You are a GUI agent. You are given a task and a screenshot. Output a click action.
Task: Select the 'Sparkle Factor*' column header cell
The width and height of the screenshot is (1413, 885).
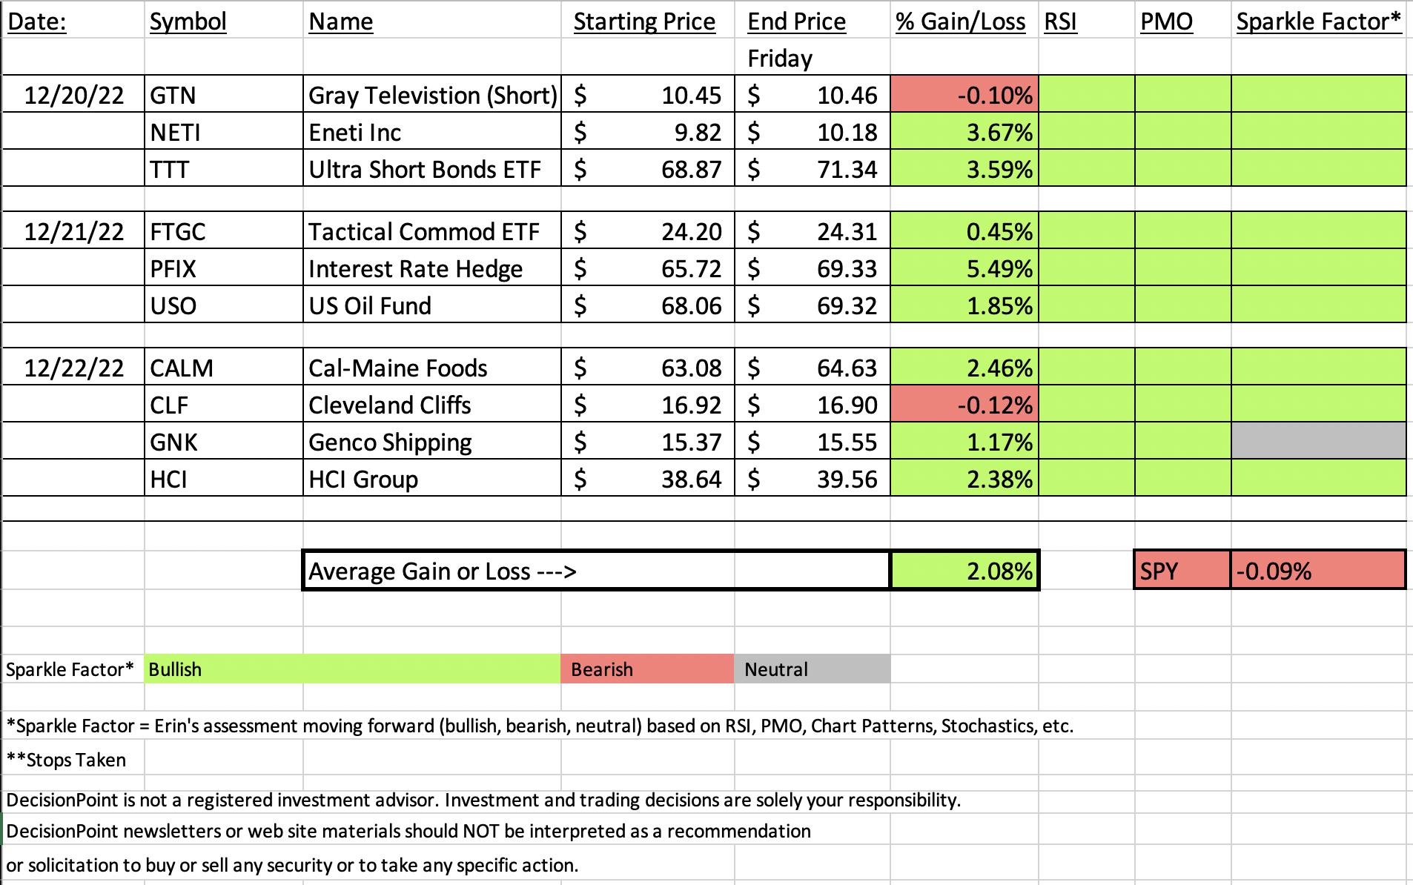(1319, 21)
